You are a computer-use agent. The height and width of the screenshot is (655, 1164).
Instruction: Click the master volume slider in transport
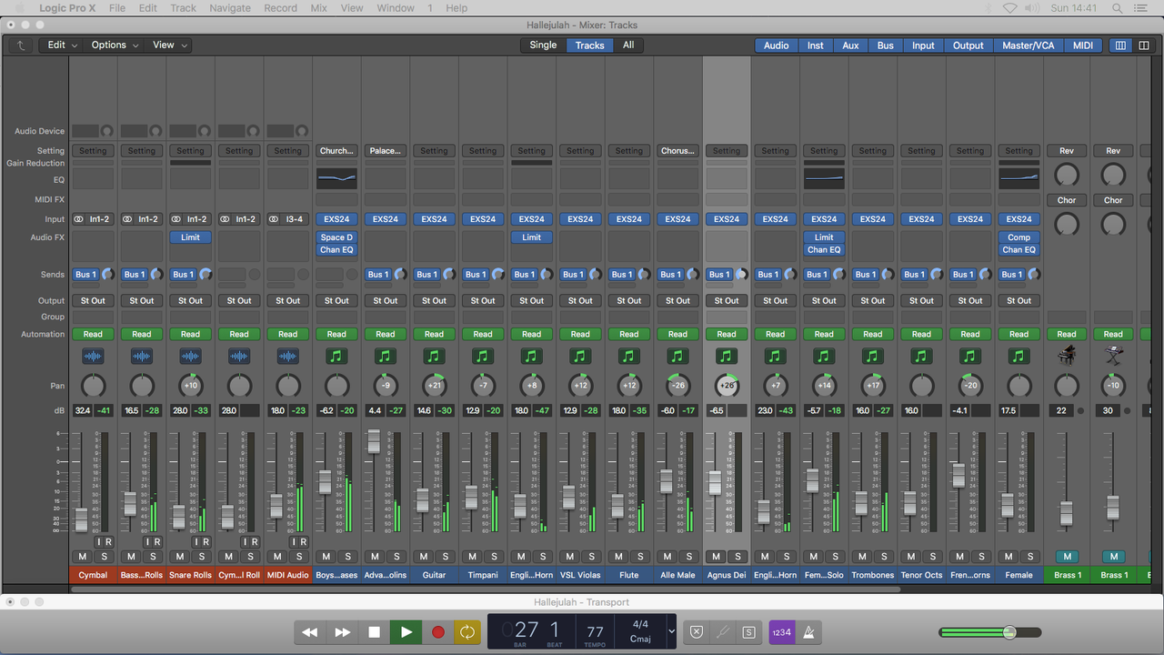pyautogui.click(x=989, y=632)
